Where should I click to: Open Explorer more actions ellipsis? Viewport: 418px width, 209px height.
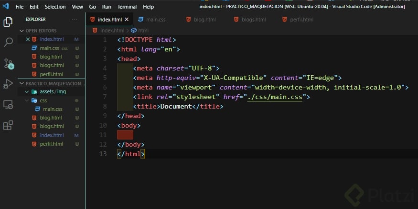(75, 19)
